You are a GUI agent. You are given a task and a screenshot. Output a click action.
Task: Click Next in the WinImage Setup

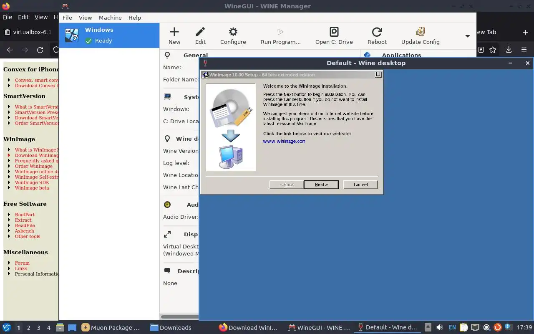321,185
